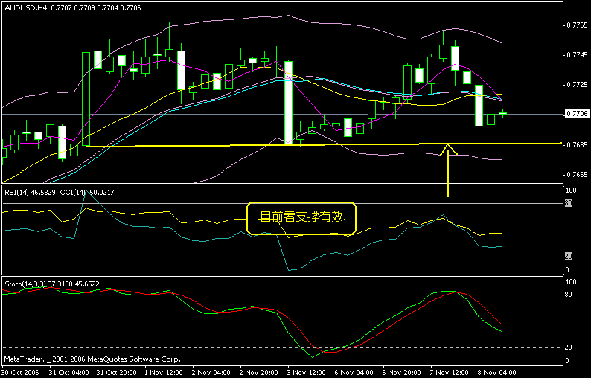
Task: Click the 31 Oct 04:00 time label
Action: [x=69, y=373]
